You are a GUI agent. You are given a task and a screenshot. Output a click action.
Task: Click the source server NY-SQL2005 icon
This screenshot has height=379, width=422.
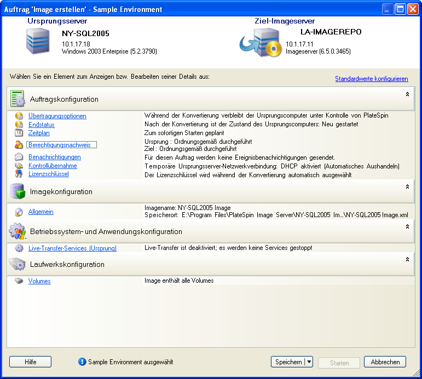38,41
